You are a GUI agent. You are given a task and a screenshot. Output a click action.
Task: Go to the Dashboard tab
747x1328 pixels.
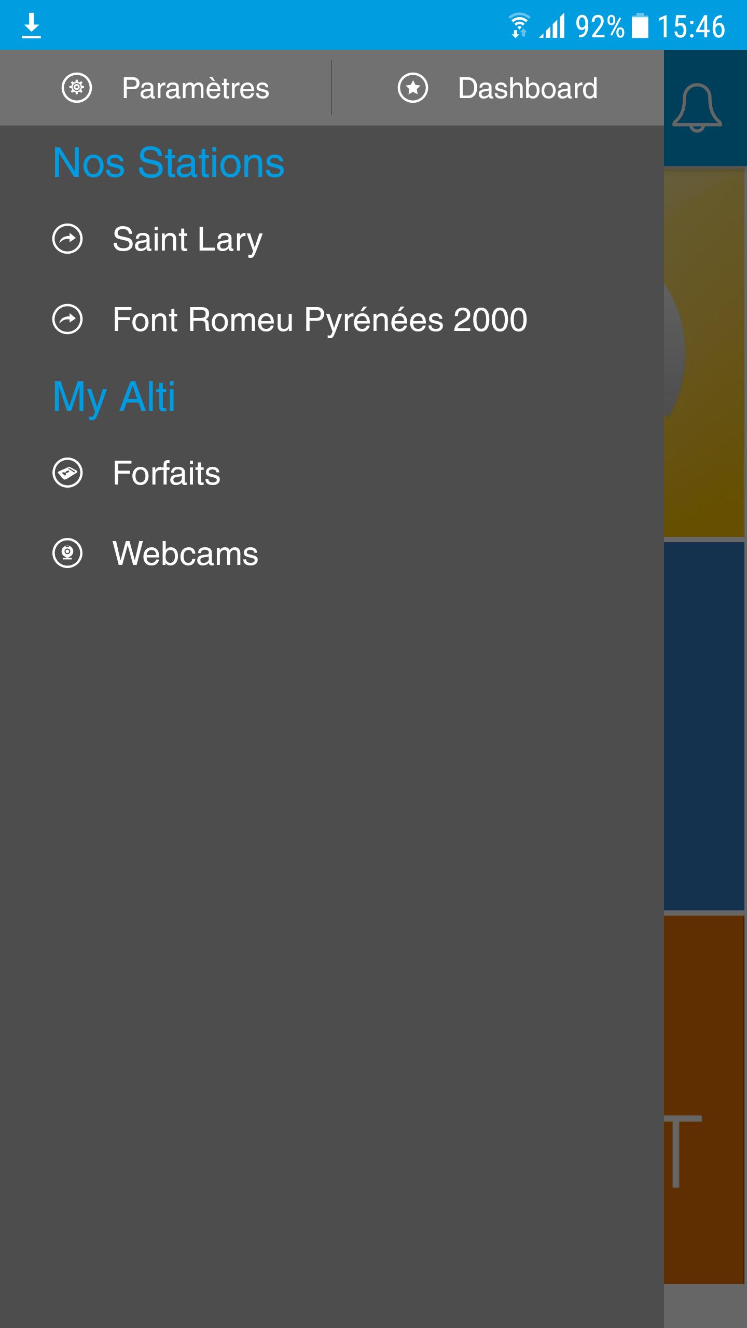498,88
